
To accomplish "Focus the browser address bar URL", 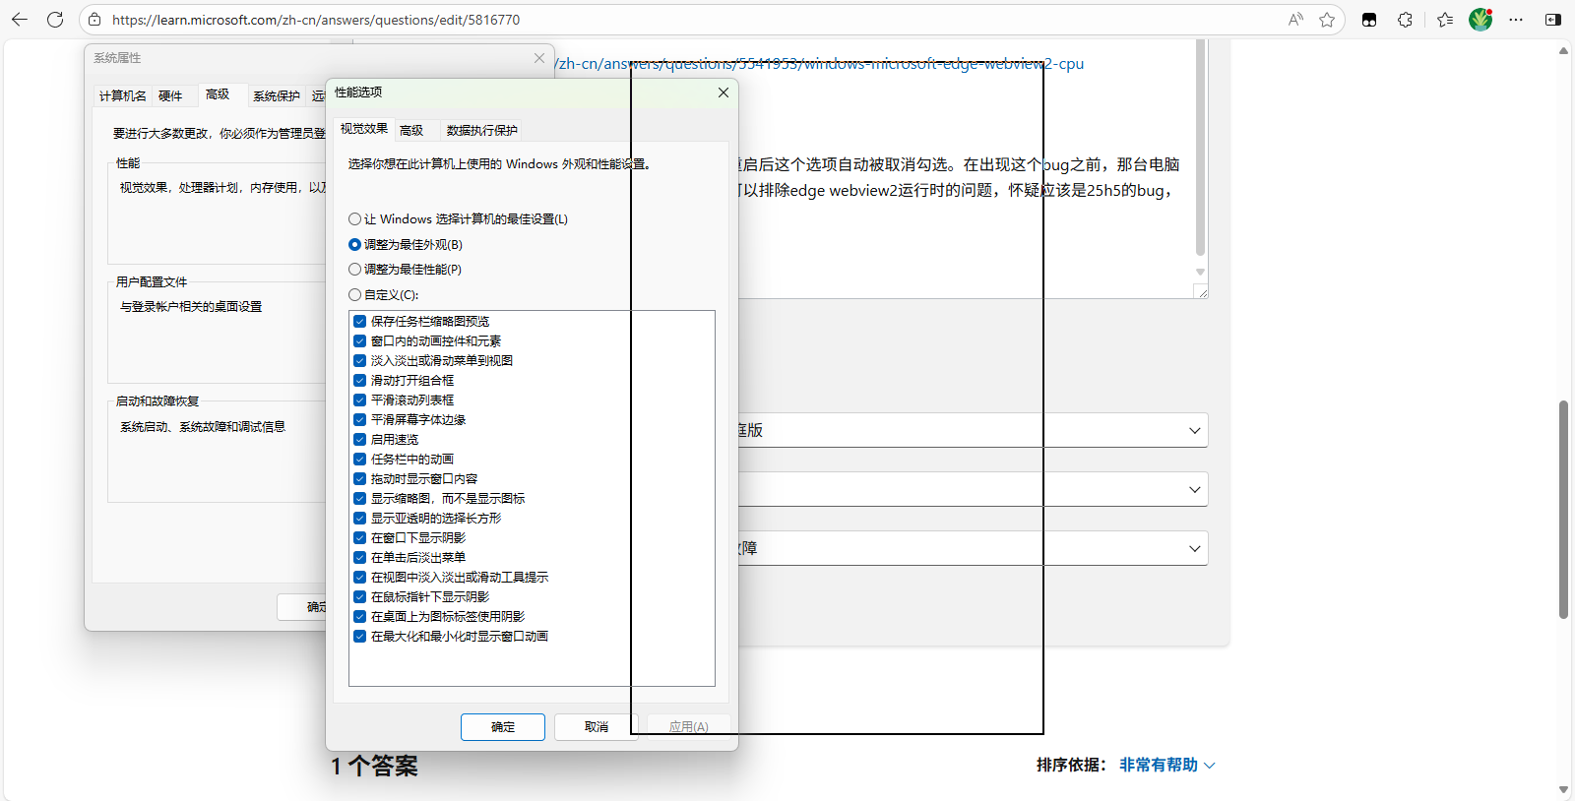I will click(x=316, y=20).
